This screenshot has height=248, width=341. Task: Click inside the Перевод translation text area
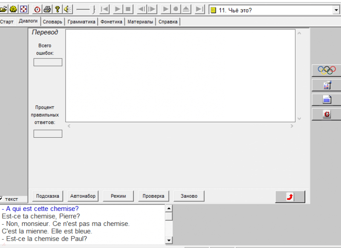180,75
